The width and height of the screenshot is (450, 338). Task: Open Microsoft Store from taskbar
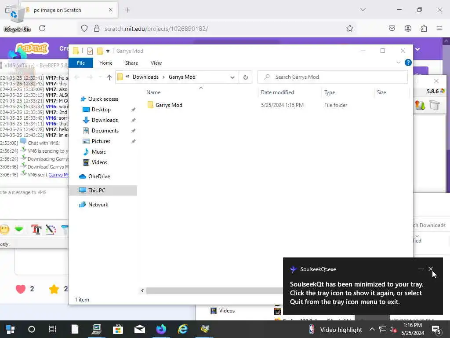point(118,329)
